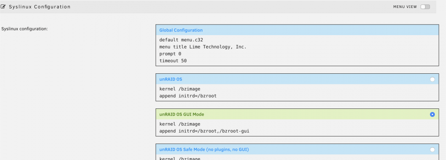Edit the Global Configuration text area

[297, 51]
